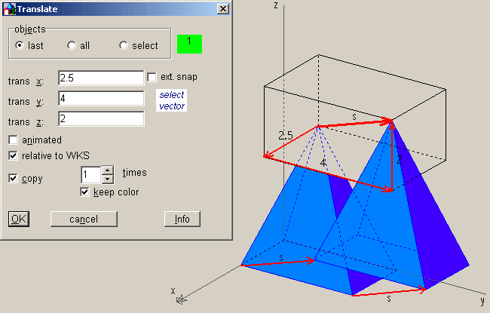The width and height of the screenshot is (490, 313).
Task: Toggle the copy checkbox
Action: coord(13,178)
